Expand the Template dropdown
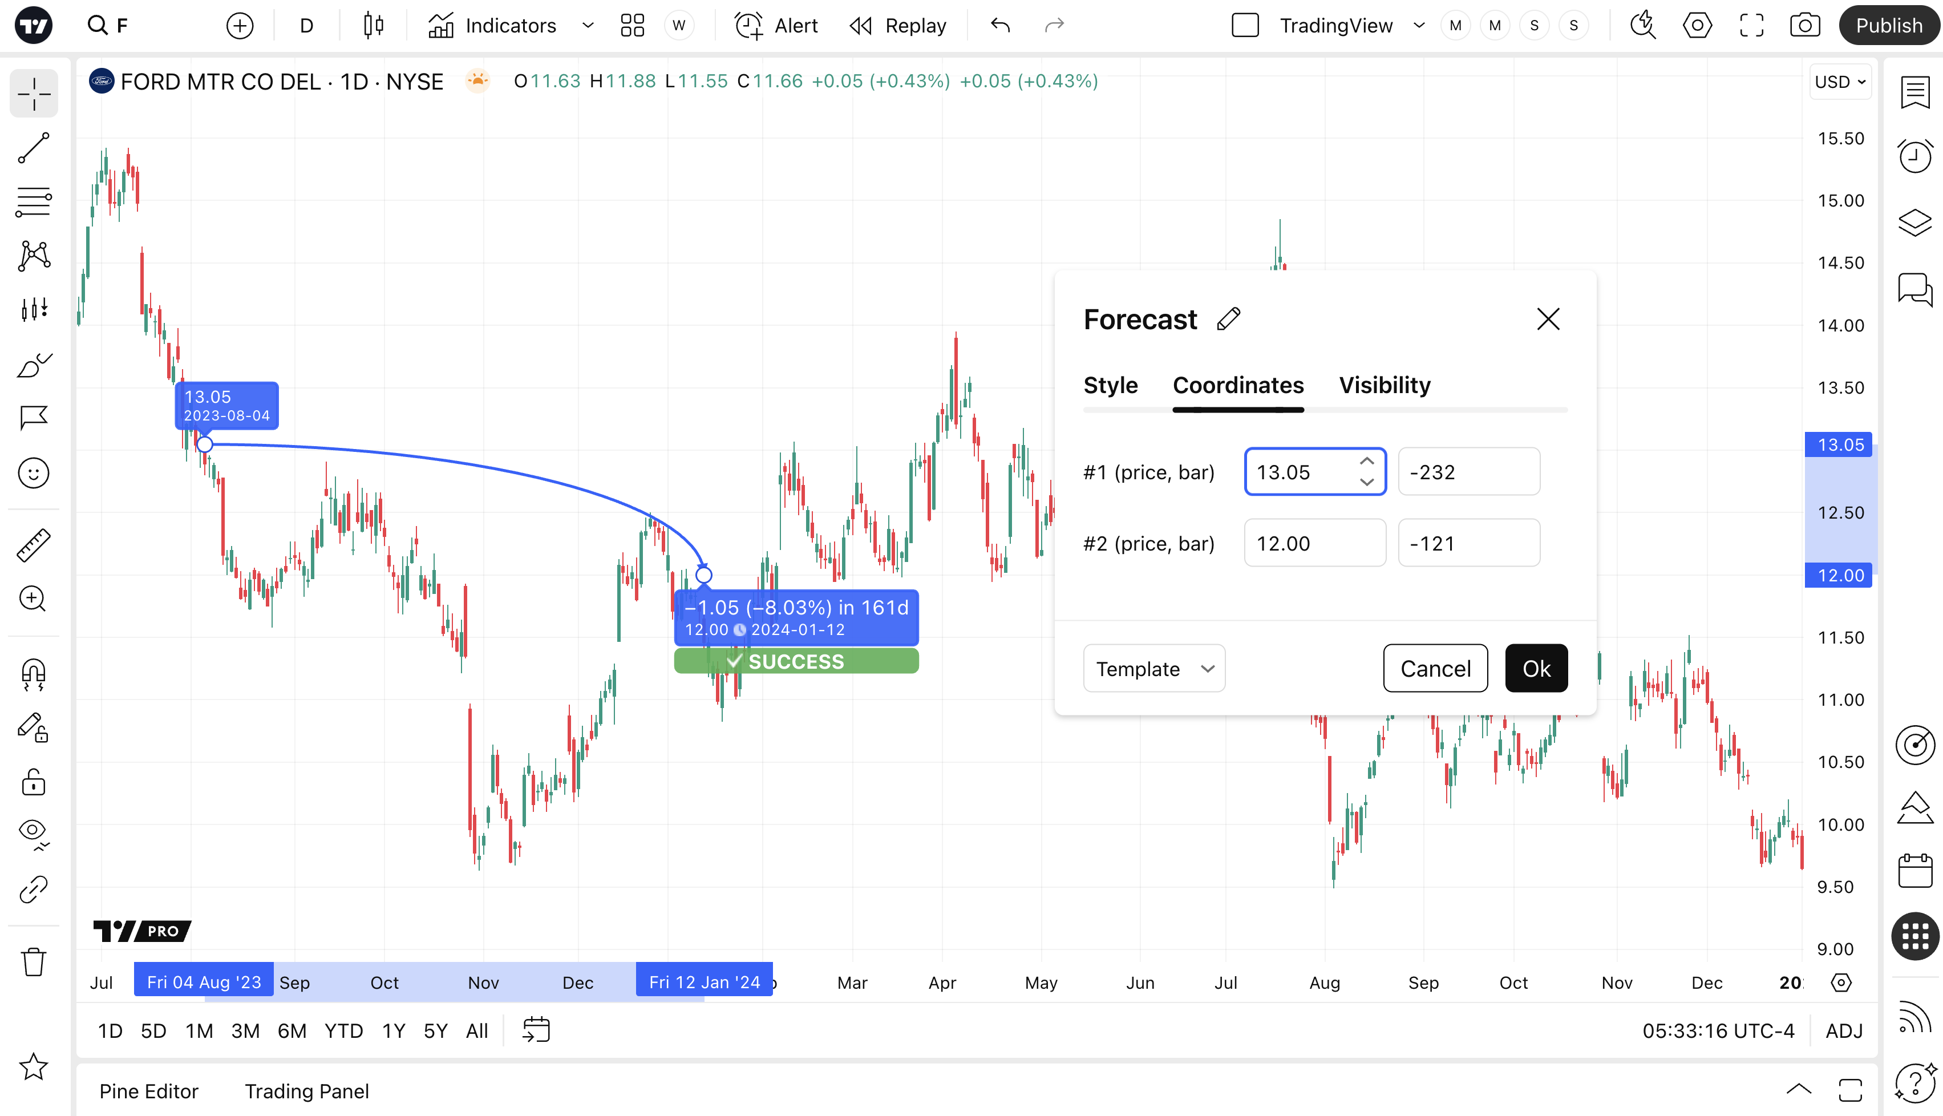1943x1116 pixels. (1154, 668)
